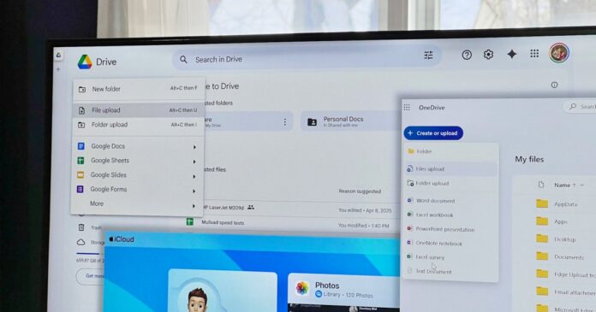Open the Personal Docs folder card
This screenshot has width=596, height=312.
pyautogui.click(x=349, y=121)
